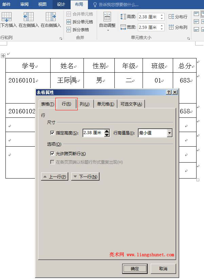Open row height is (行高值是) dropdown
Viewport: 204px width, 279px height.
coord(170,133)
